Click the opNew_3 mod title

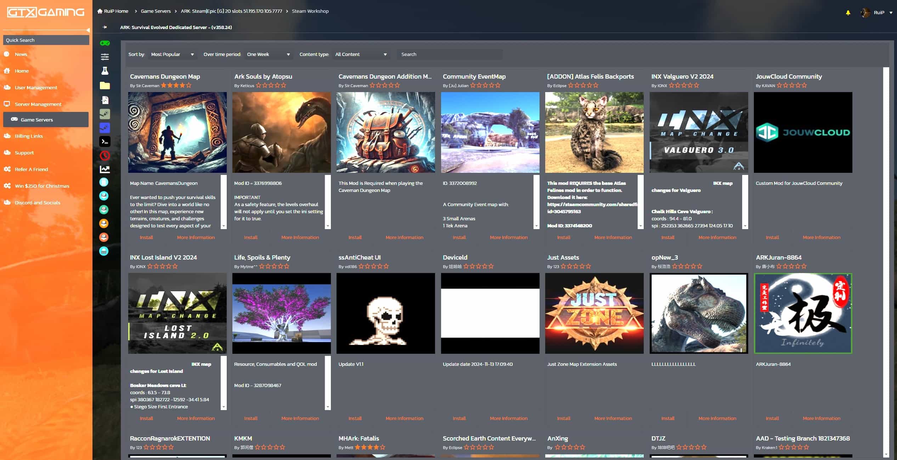[665, 257]
